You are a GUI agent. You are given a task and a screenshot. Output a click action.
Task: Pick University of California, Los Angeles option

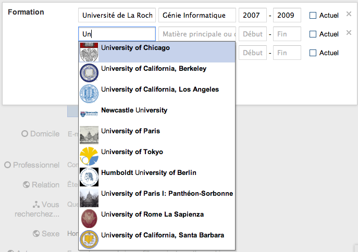[159, 90]
